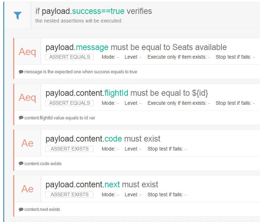Click the blue funnel filter icon
Screen dimensions: 260x222
17,15
